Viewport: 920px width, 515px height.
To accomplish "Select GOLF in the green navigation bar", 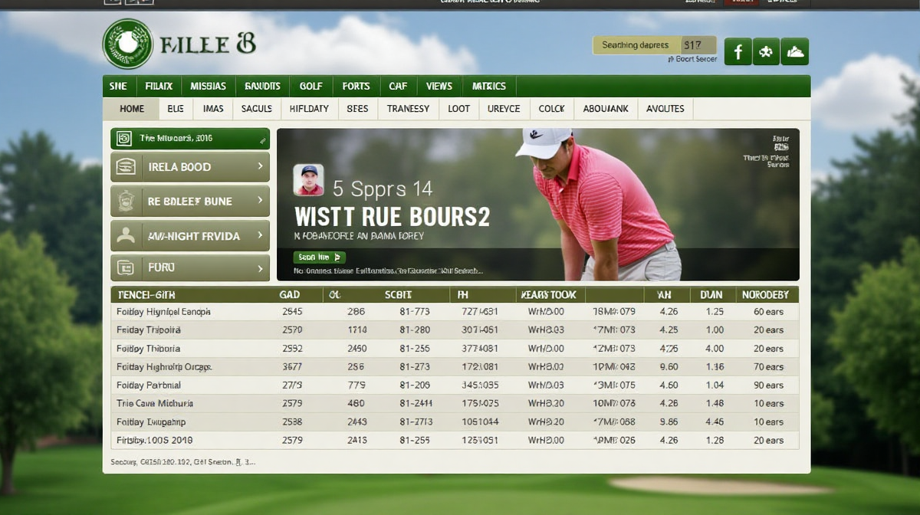I will coord(311,86).
